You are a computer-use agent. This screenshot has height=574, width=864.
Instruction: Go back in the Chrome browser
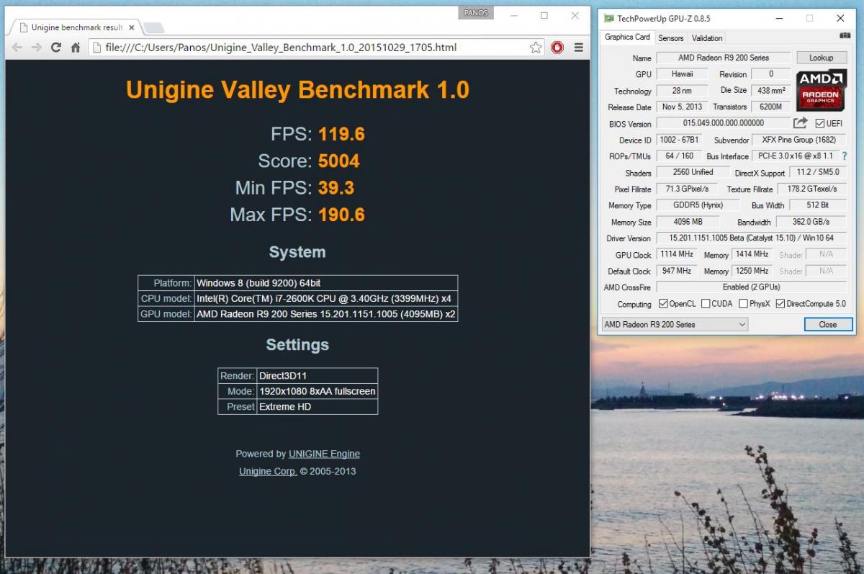tap(17, 48)
